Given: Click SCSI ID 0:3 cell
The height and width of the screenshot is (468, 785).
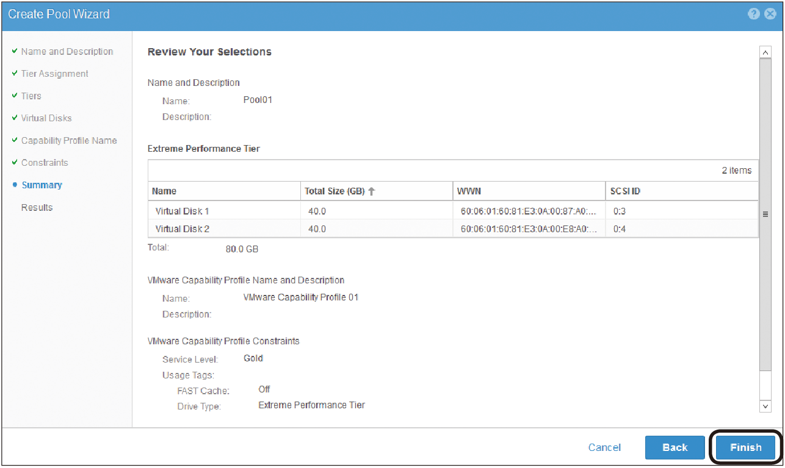Looking at the screenshot, I should point(620,211).
